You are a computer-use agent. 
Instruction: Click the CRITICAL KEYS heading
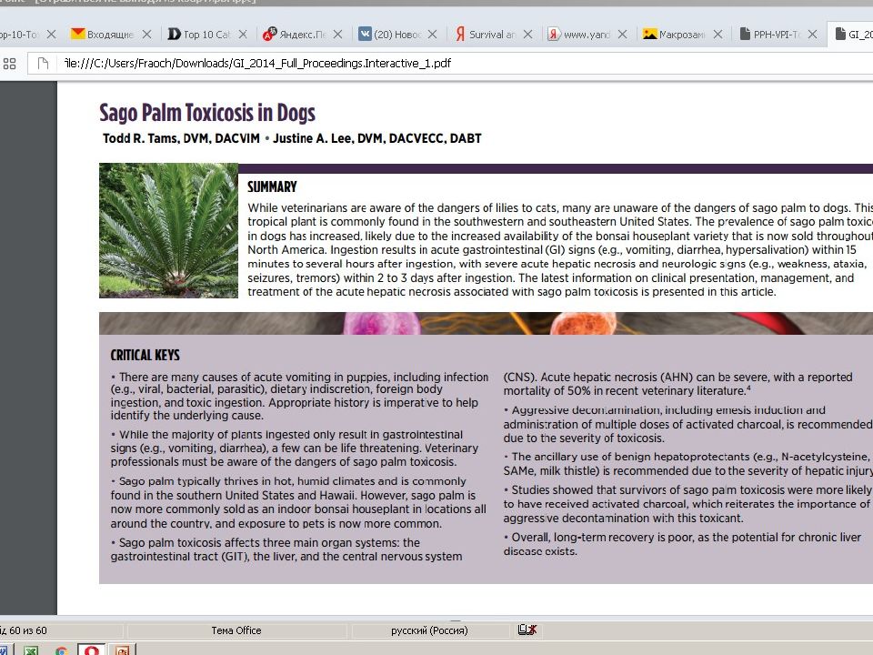(145, 356)
